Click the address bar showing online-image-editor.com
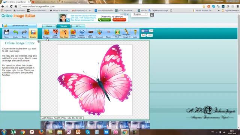Viewport: 240px width, 135px height. tap(110, 6)
